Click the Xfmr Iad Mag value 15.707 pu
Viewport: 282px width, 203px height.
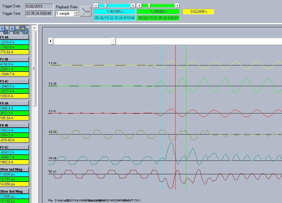click(14, 179)
